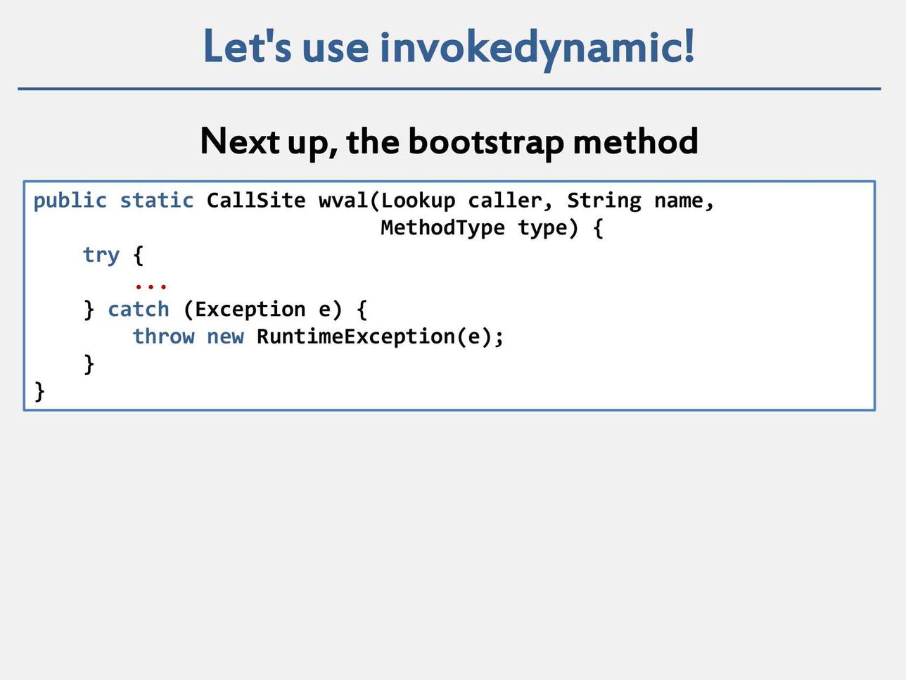Click the "static" keyword

click(x=156, y=201)
